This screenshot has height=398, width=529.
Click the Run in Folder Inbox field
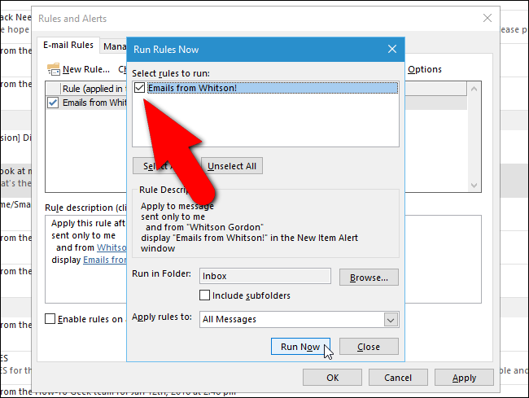[265, 276]
